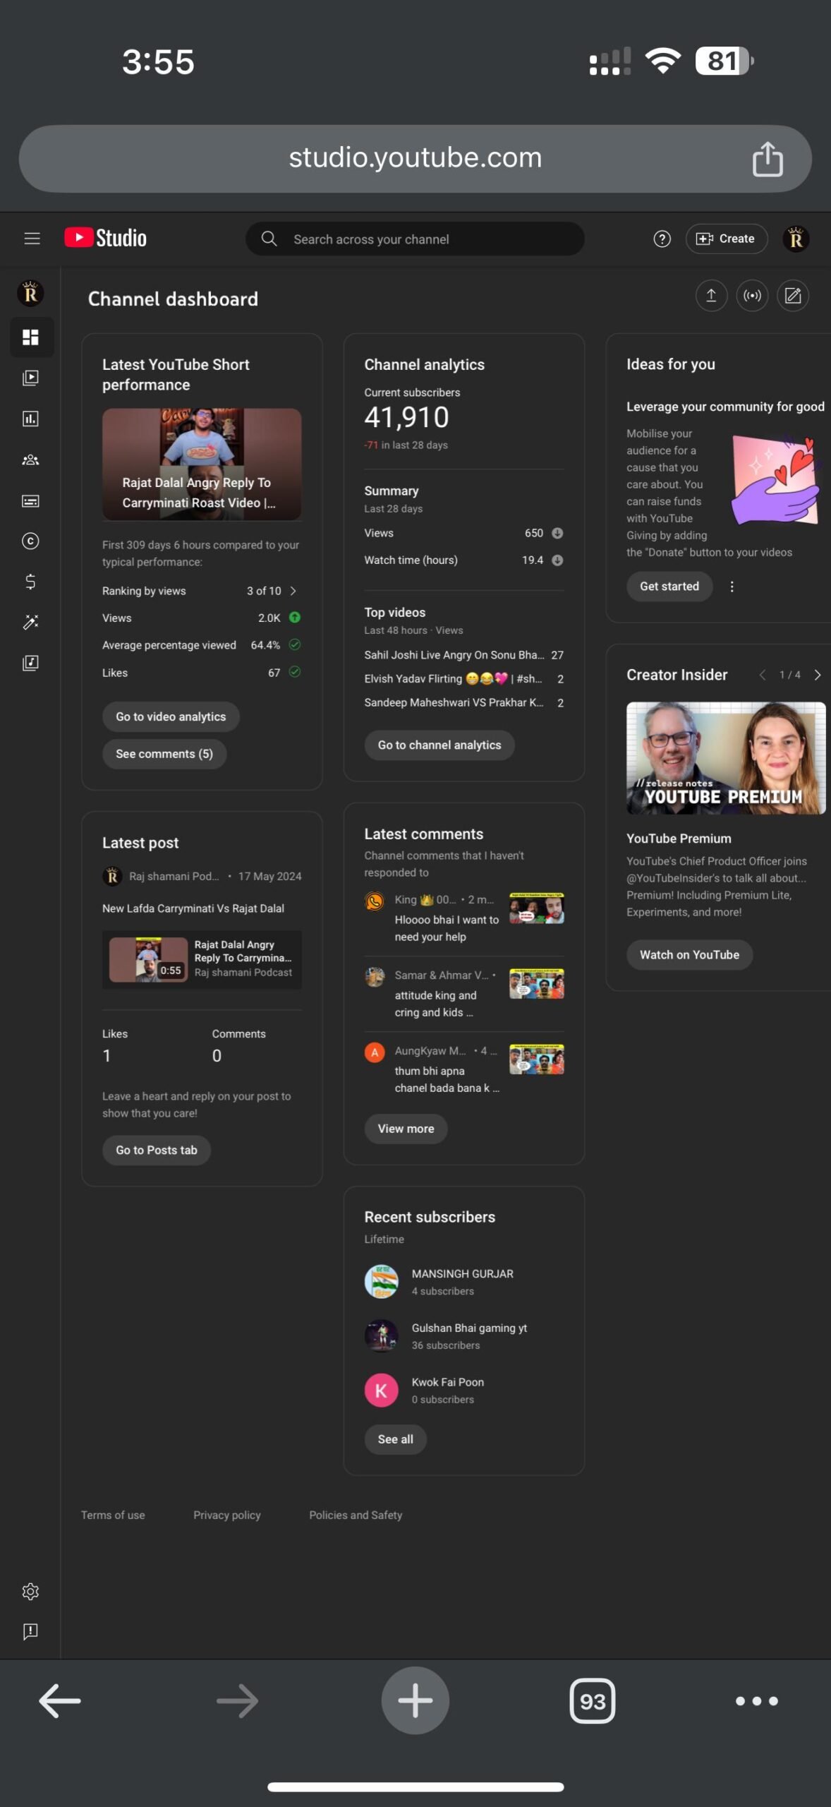Open Kwok Fai Poon subscriber entry
The height and width of the screenshot is (1807, 831).
463,1391
